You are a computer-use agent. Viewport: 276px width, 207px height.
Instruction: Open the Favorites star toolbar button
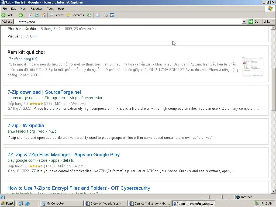(x=75, y=15)
